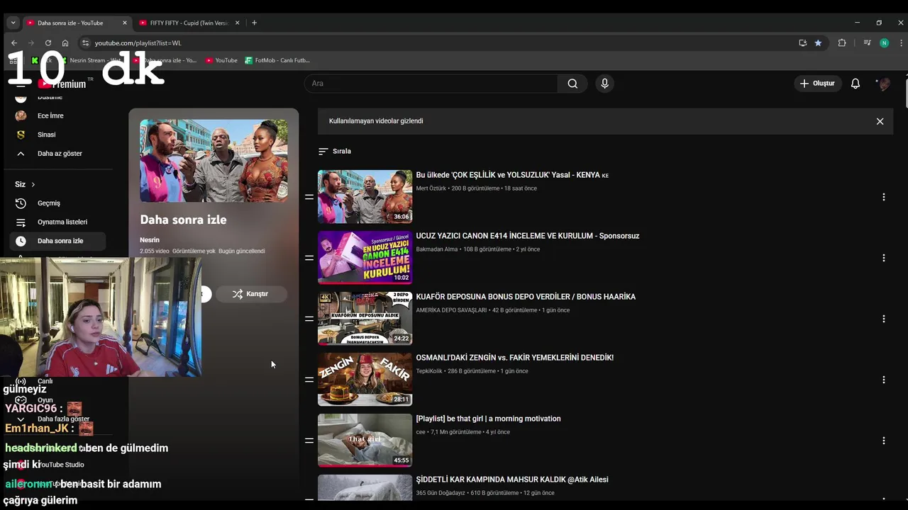Open 'Oynatma listeleri' in sidebar
Image resolution: width=908 pixels, height=510 pixels.
point(58,222)
